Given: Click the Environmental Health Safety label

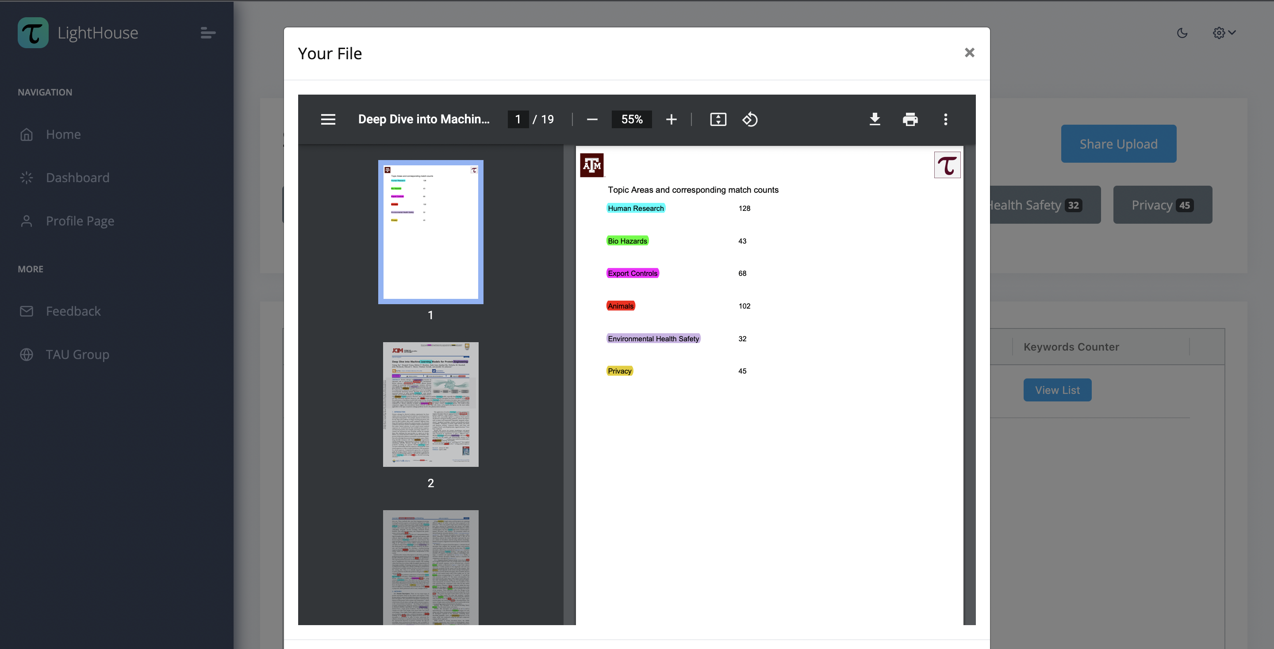Looking at the screenshot, I should click(653, 339).
